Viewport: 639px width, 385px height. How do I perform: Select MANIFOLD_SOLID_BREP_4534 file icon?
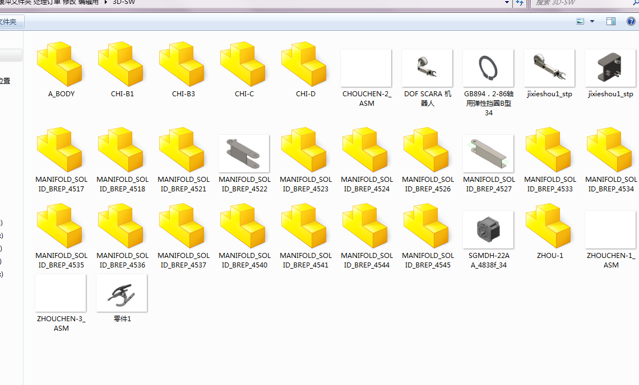pyautogui.click(x=610, y=149)
